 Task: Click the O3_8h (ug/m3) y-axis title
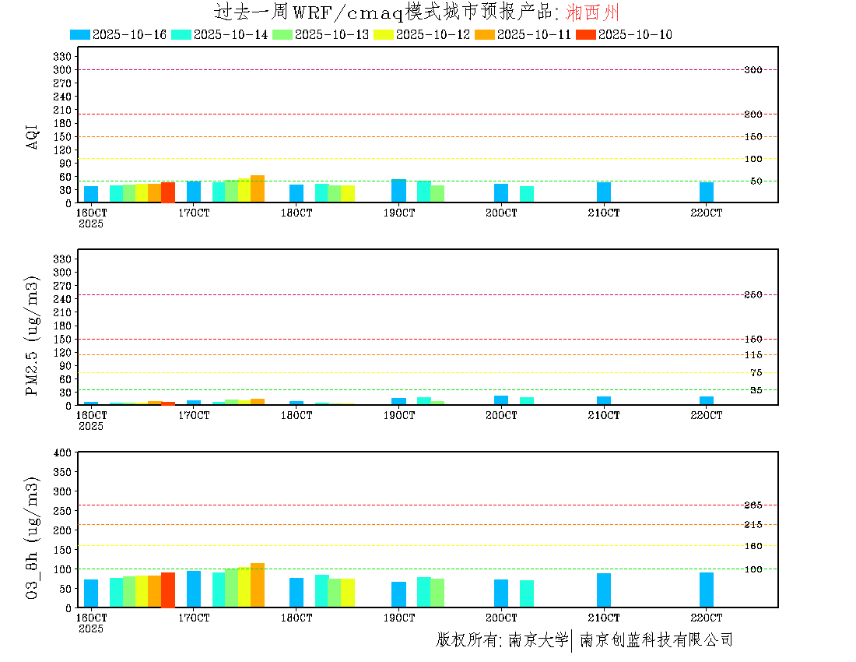pyautogui.click(x=33, y=536)
